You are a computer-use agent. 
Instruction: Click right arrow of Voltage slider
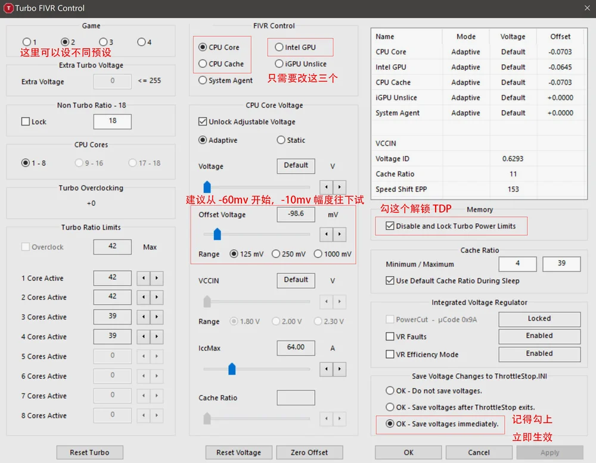tap(340, 187)
